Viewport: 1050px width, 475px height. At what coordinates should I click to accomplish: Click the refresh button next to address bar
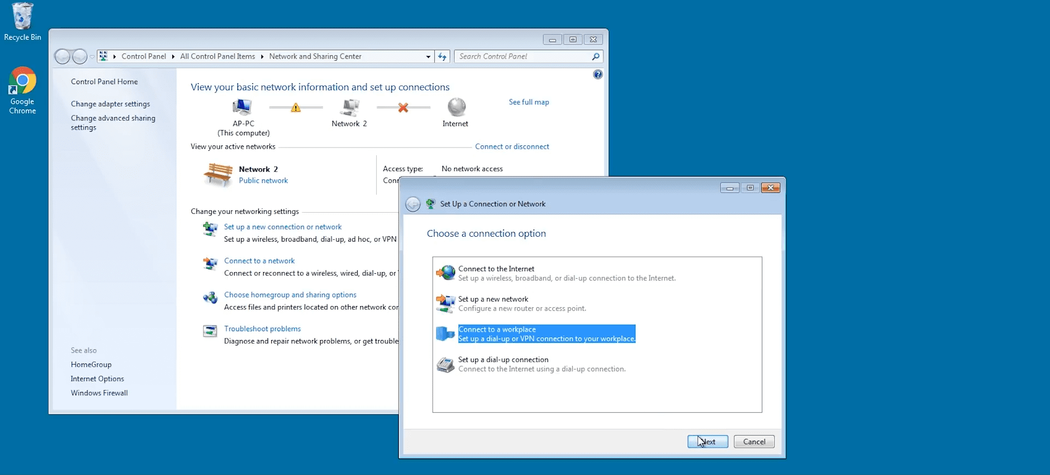[x=442, y=56]
